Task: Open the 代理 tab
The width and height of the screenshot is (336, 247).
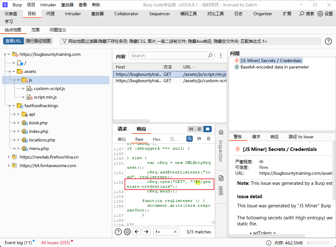Action: 50,14
